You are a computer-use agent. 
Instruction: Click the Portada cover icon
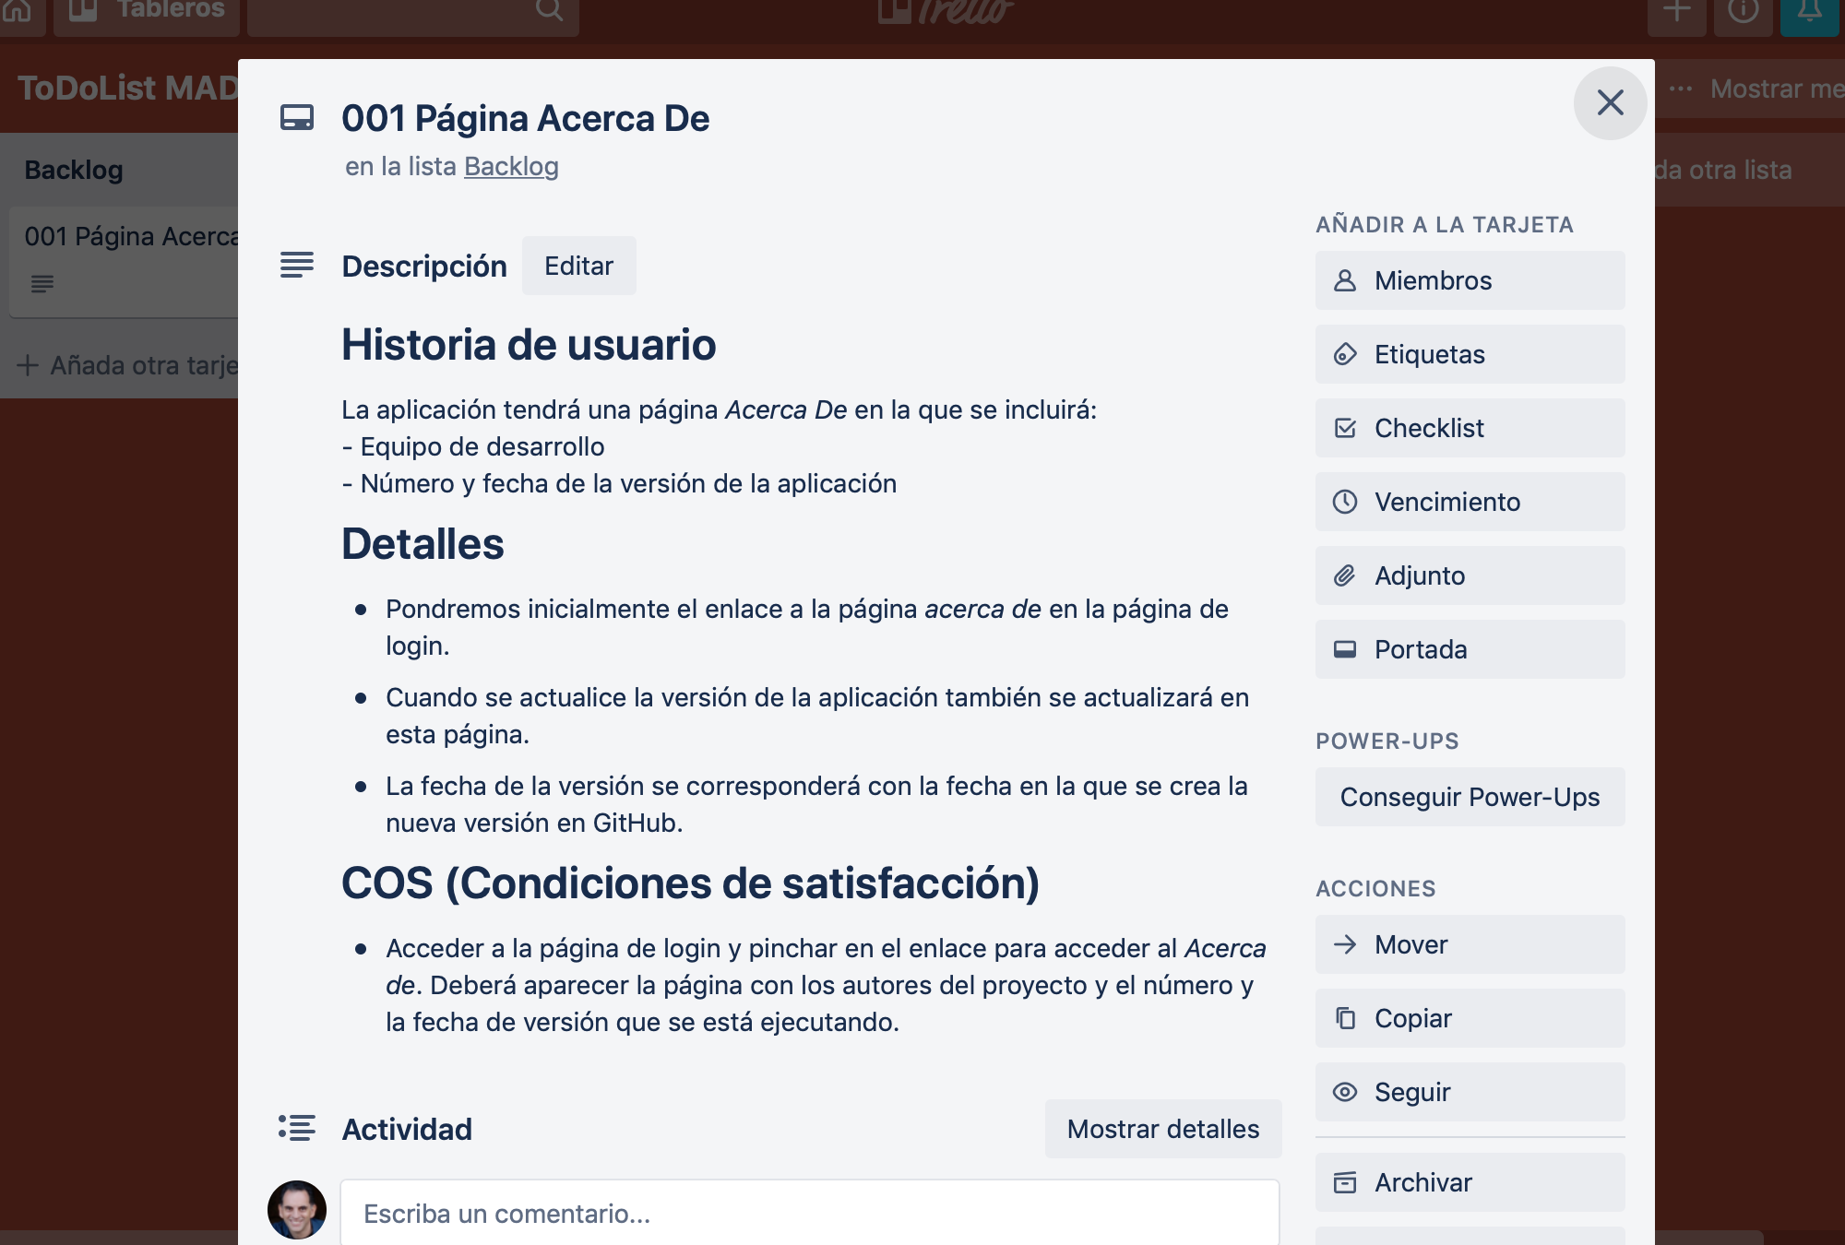pyautogui.click(x=1345, y=649)
